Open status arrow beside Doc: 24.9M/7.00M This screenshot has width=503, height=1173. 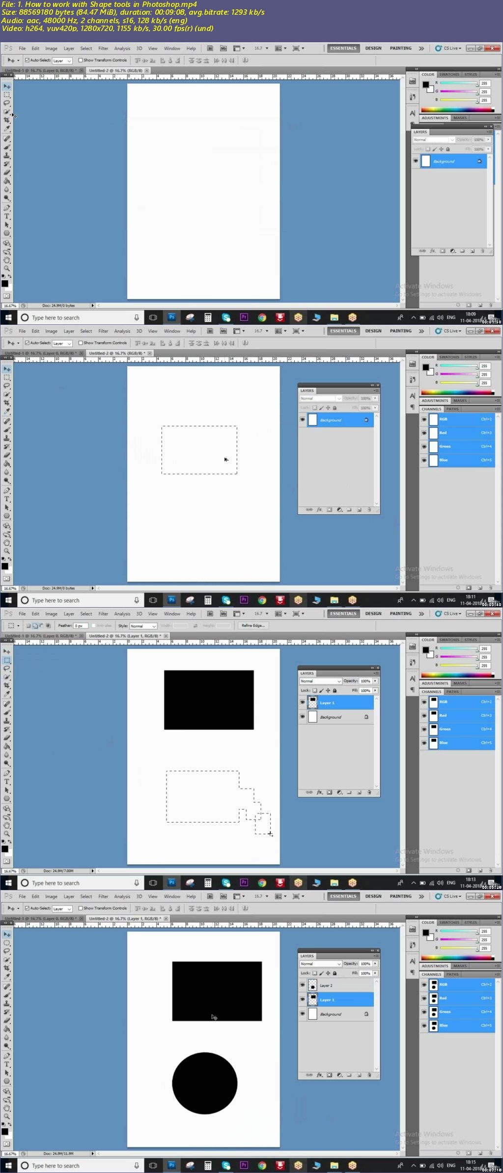(x=92, y=871)
